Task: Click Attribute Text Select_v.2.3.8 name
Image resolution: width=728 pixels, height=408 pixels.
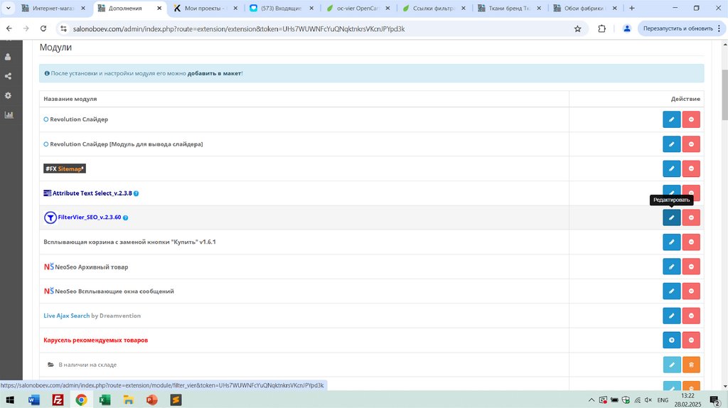Action: coord(92,193)
